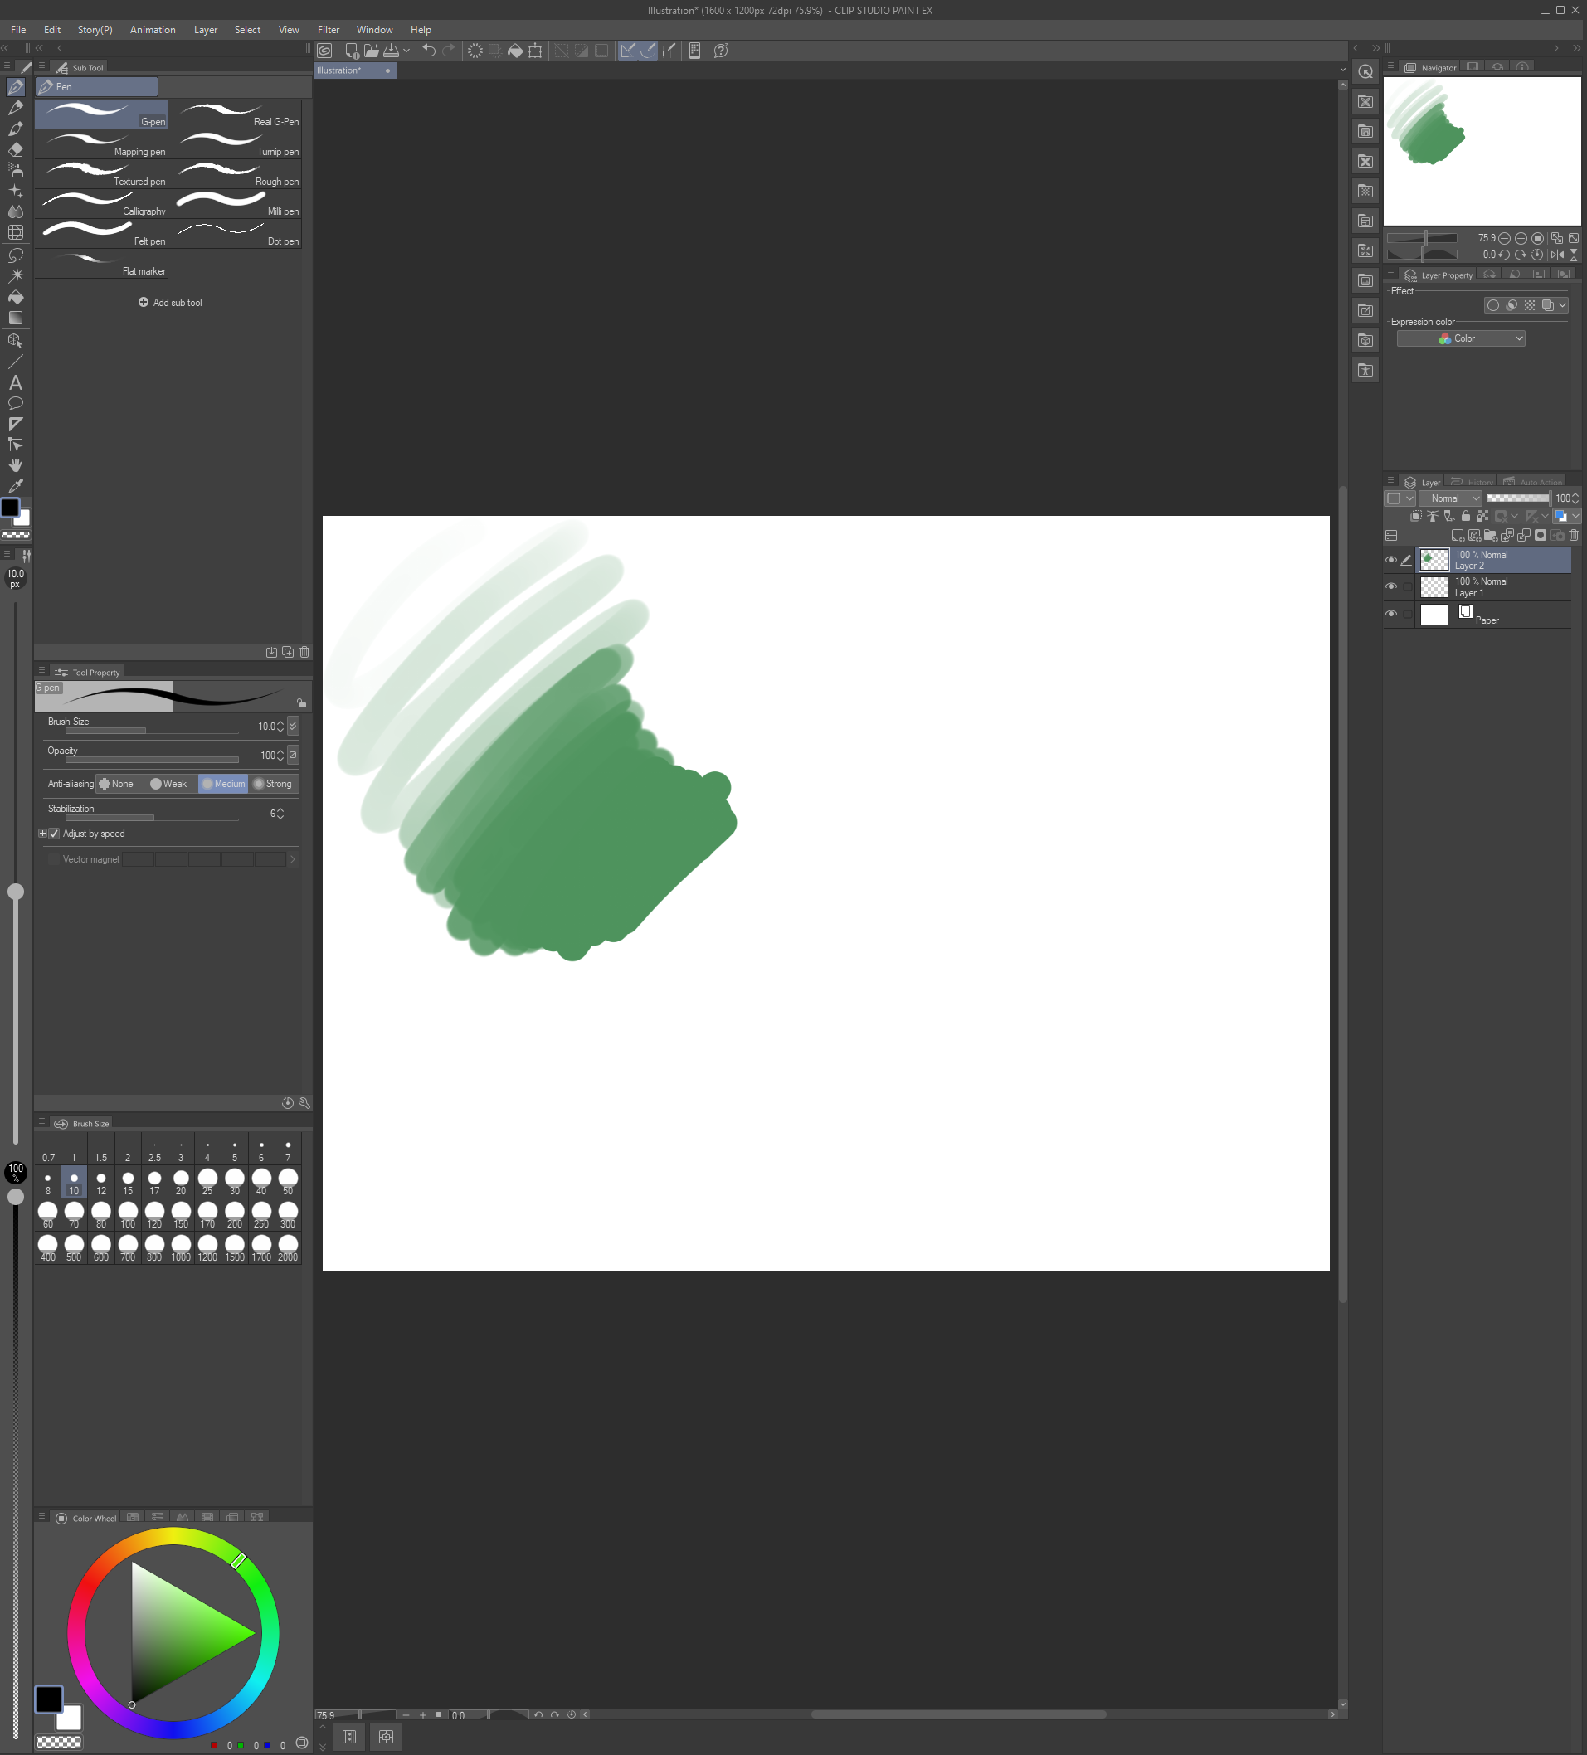
Task: Click Add sub tool button
Action: click(171, 302)
